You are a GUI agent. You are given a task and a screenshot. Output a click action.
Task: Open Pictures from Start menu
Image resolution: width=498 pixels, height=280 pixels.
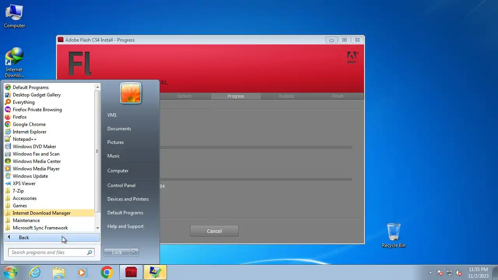coord(116,142)
